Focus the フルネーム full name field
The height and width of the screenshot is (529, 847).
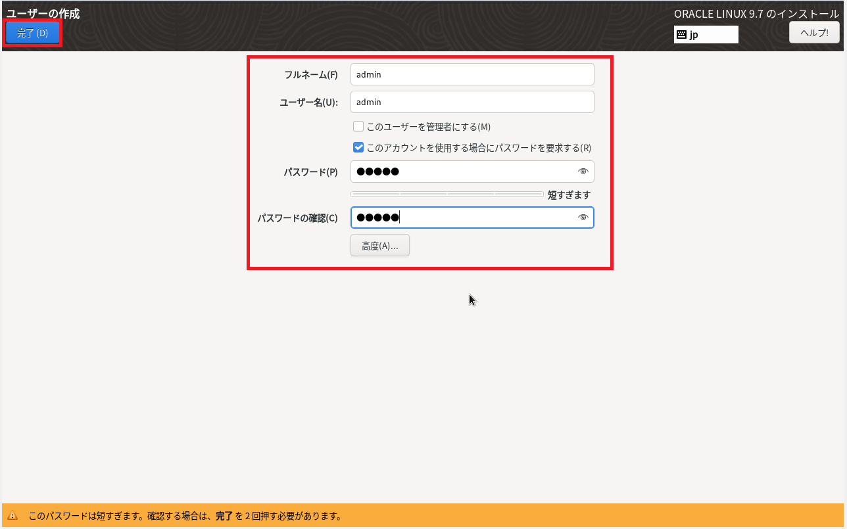point(472,74)
